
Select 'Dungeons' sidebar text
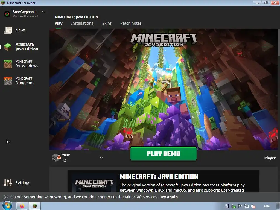[x=25, y=83]
